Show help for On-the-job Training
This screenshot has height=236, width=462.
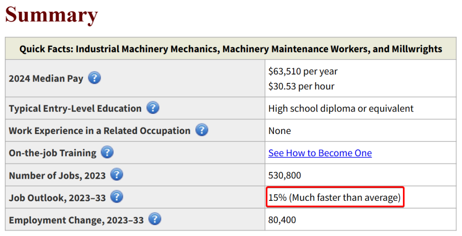107,153
